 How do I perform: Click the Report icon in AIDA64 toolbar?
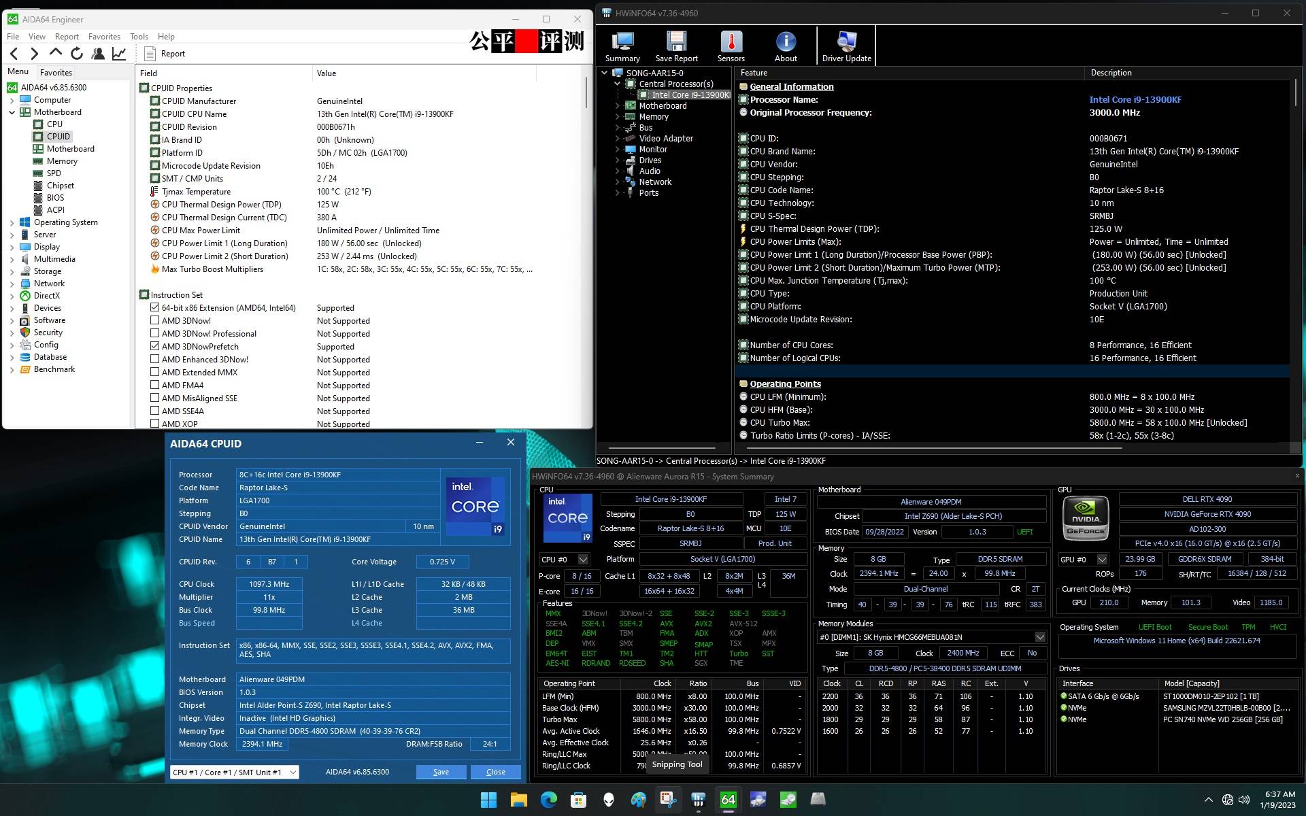click(150, 53)
